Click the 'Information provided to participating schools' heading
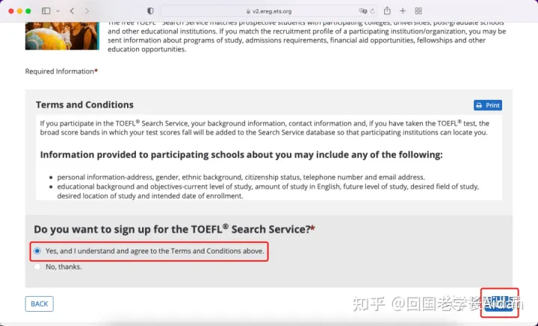538x326 pixels. (x=241, y=154)
